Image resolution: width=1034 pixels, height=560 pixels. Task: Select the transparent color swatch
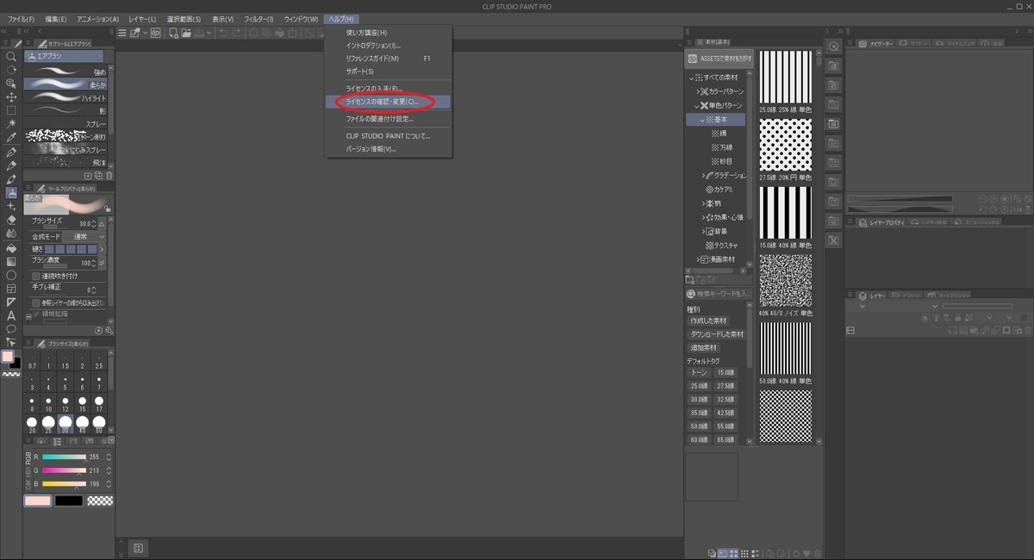tap(100, 501)
